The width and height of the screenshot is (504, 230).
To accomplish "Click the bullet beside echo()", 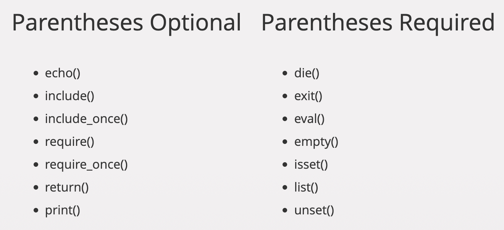I will tap(36, 73).
